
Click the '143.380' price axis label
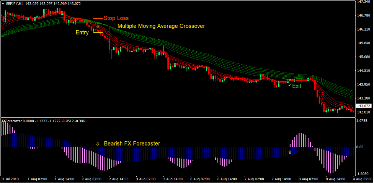pos(363,98)
